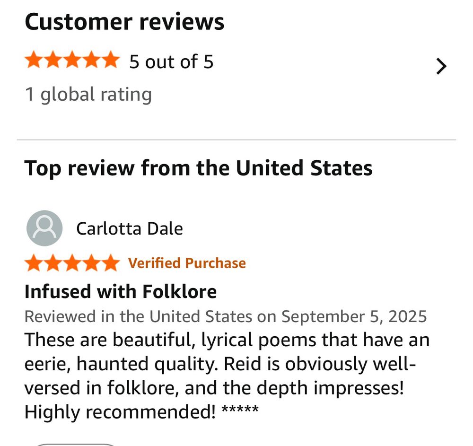This screenshot has height=446, width=473.
Task: Click the reviewer's five-star rating row
Action: coord(72,263)
